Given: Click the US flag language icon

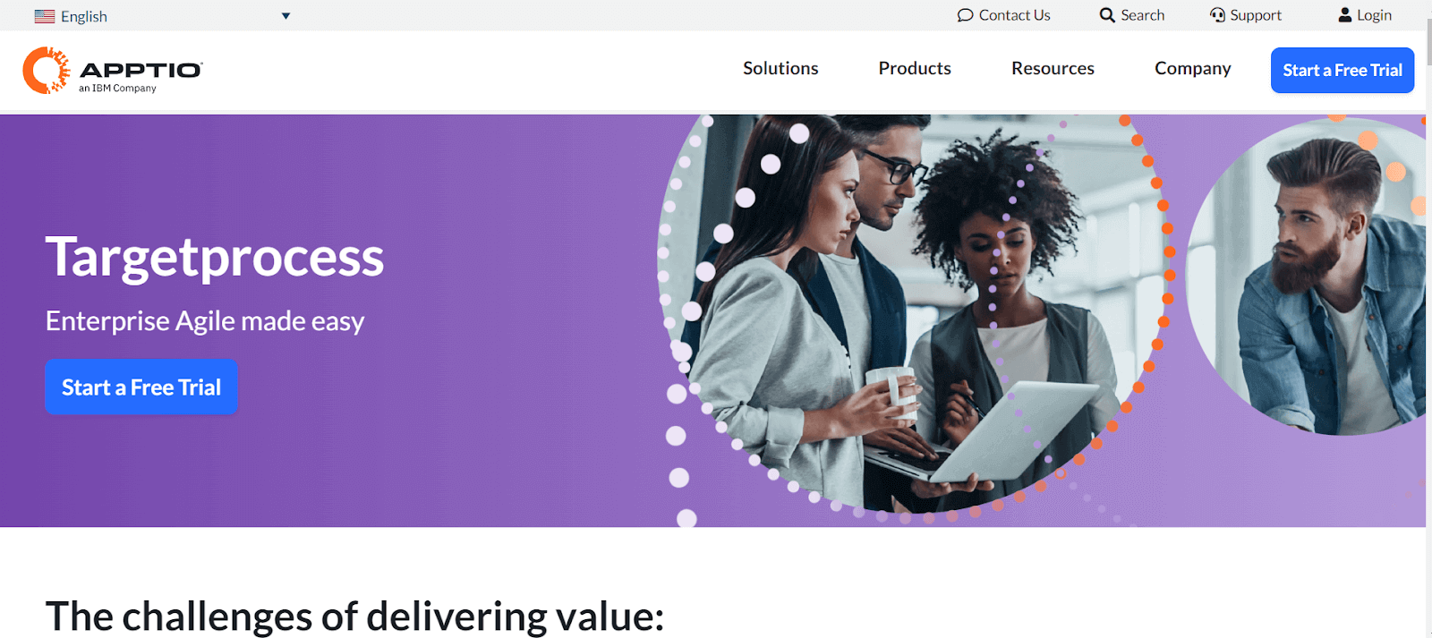Looking at the screenshot, I should tap(45, 16).
